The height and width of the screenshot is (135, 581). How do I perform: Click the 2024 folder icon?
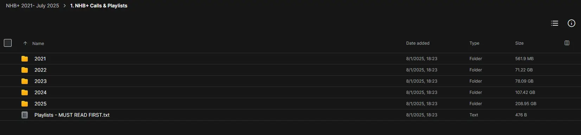click(25, 92)
